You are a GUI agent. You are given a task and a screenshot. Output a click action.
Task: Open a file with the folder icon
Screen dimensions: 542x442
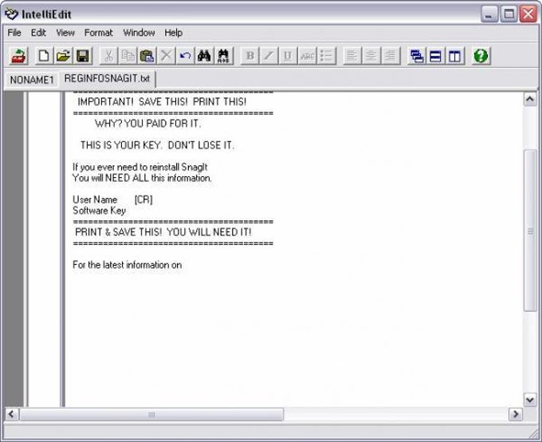[63, 56]
